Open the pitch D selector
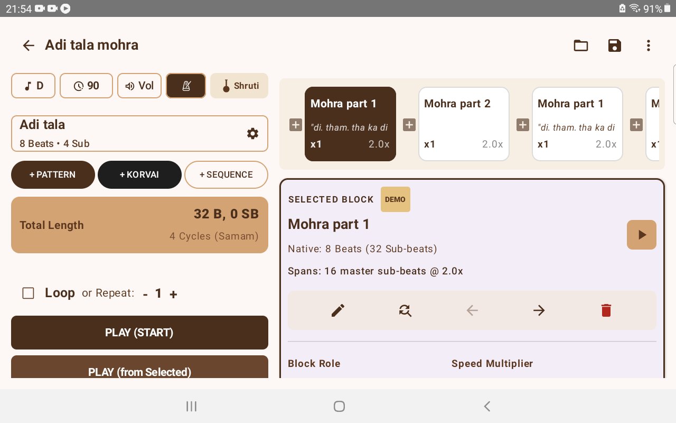 point(33,86)
